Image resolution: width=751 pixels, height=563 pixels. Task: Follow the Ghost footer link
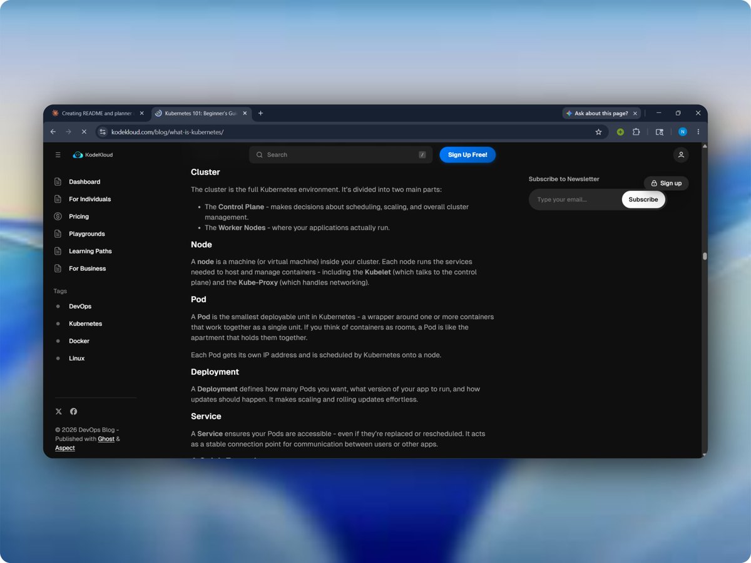[x=106, y=439]
